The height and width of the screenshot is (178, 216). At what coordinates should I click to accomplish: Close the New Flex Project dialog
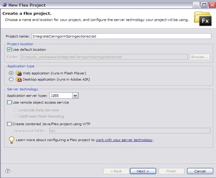click(x=212, y=5)
